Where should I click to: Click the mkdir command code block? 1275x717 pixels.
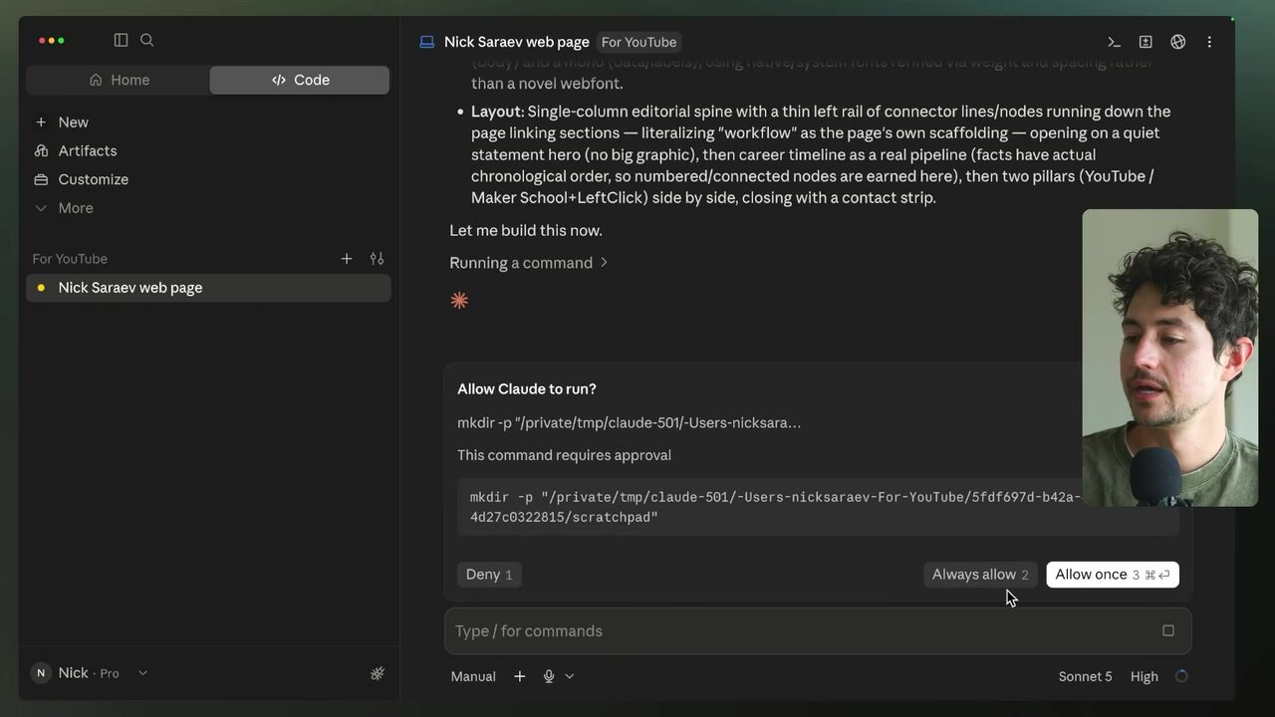(x=818, y=507)
